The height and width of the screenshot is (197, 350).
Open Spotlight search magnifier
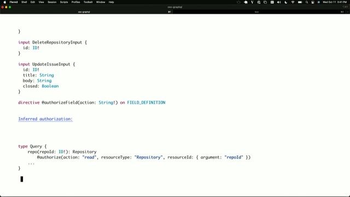click(x=307, y=2)
